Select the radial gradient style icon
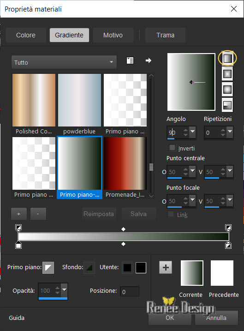The height and width of the screenshot is (331, 244). [x=227, y=105]
